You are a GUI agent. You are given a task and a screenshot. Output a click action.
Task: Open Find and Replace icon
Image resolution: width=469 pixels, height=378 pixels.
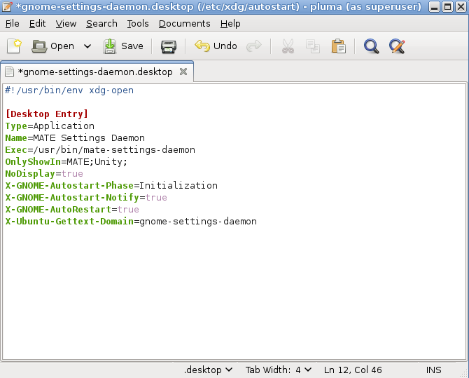[x=397, y=46]
